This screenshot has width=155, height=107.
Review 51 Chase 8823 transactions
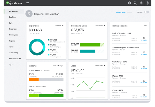click(x=144, y=96)
